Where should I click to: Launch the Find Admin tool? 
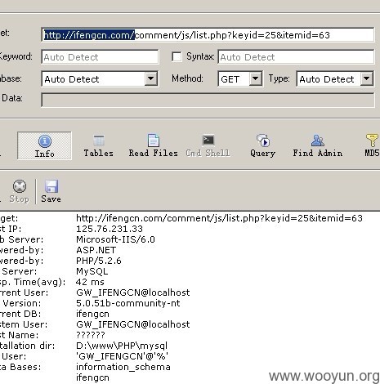(318, 145)
